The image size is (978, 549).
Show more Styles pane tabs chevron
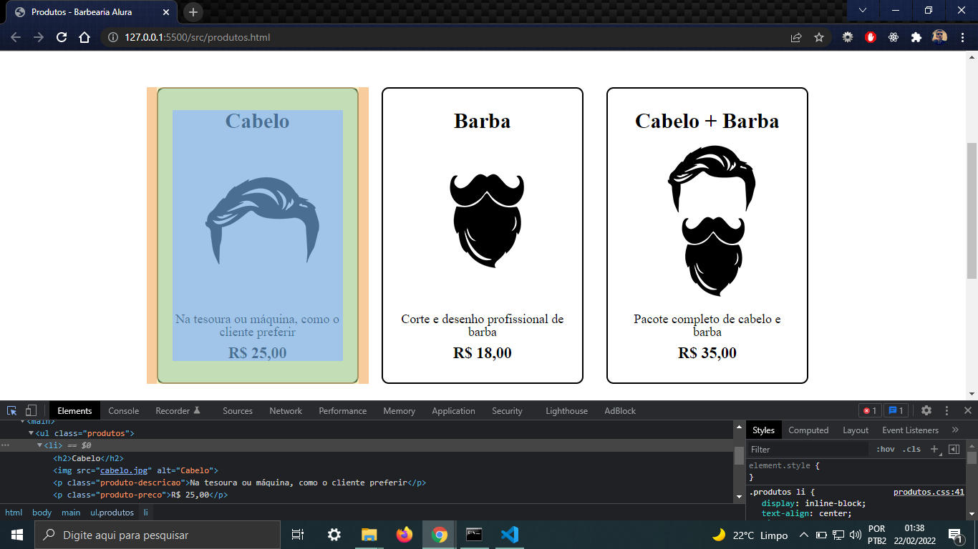click(x=955, y=430)
